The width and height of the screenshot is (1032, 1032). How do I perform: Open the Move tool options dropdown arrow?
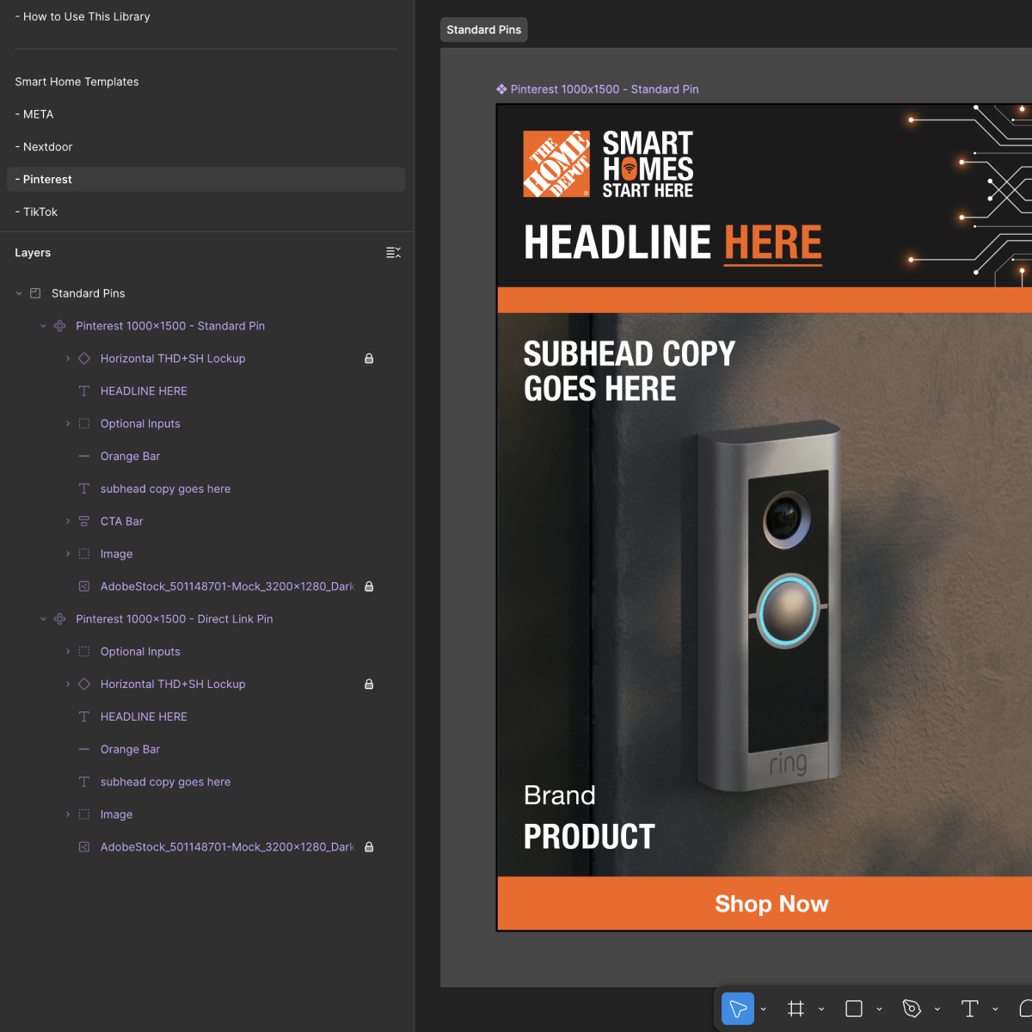pos(764,1010)
